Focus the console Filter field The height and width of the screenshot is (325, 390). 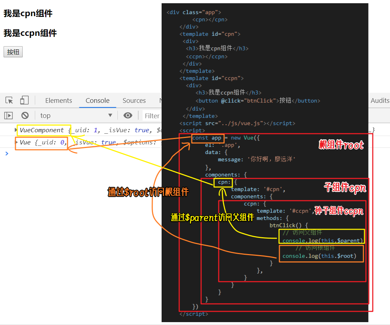(x=152, y=116)
